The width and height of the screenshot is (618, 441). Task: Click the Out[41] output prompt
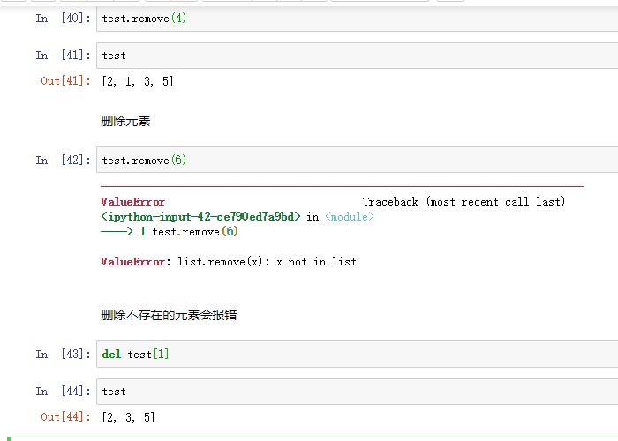pos(65,81)
